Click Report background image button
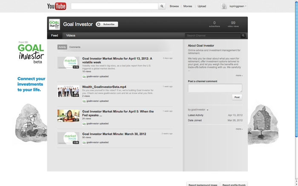 click(203, 184)
